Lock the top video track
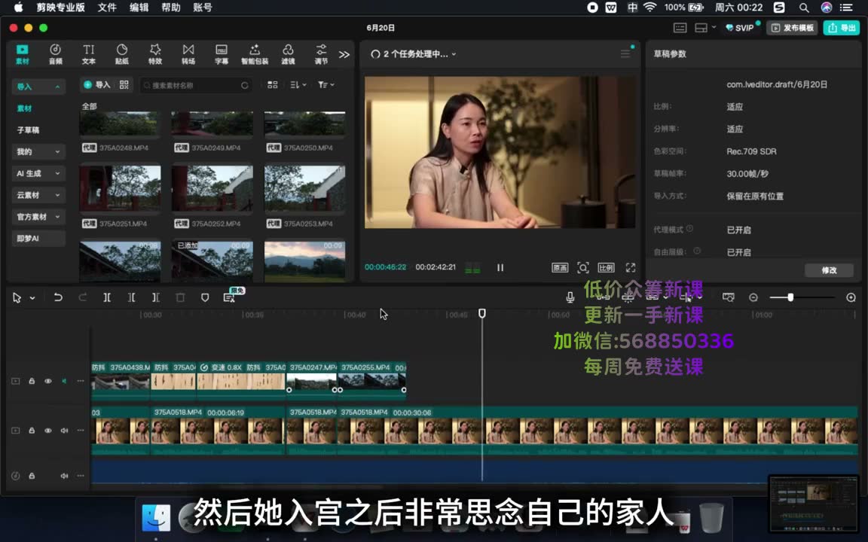The height and width of the screenshot is (542, 868). coord(32,381)
